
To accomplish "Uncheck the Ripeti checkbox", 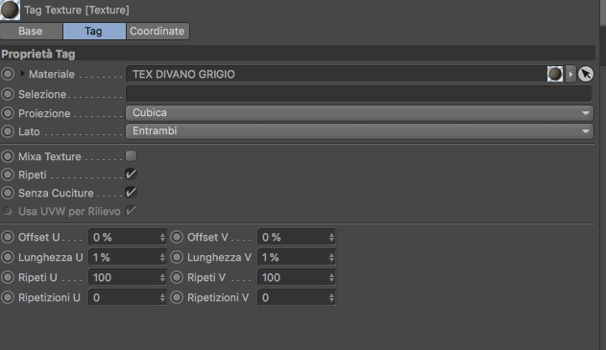I will click(131, 174).
